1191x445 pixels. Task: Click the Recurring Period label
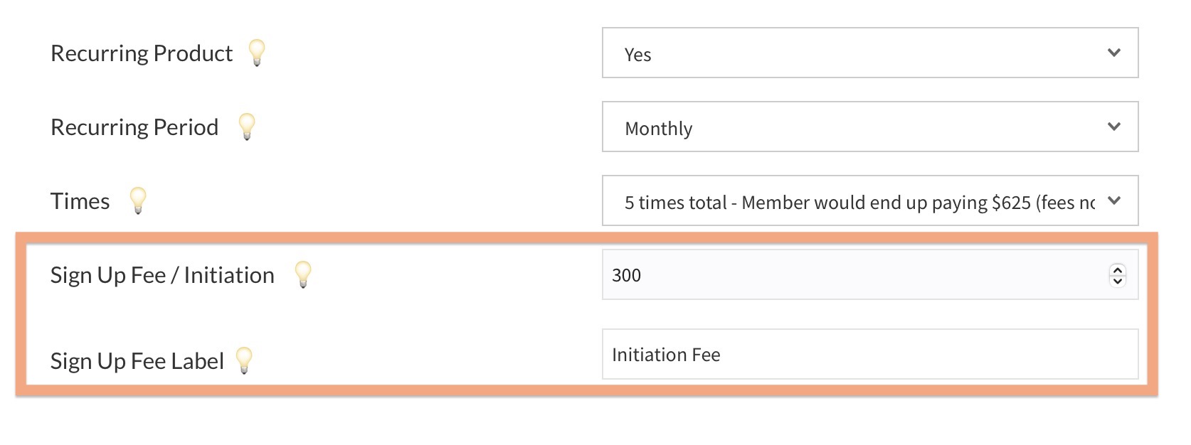[x=134, y=127]
